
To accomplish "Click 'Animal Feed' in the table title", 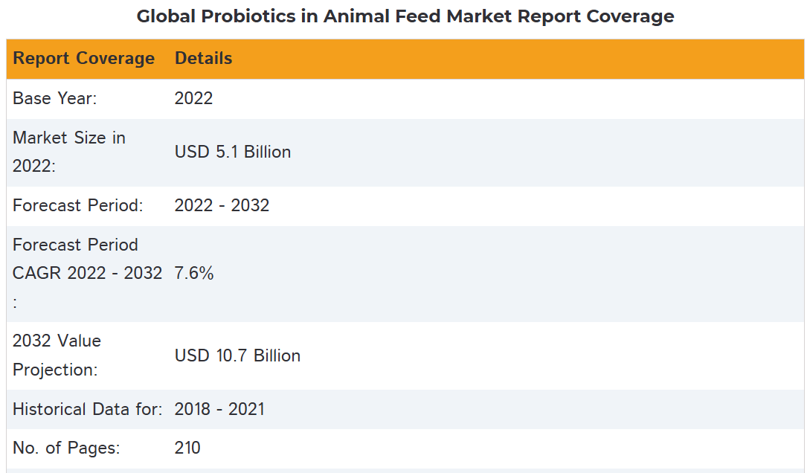I will click(x=382, y=16).
